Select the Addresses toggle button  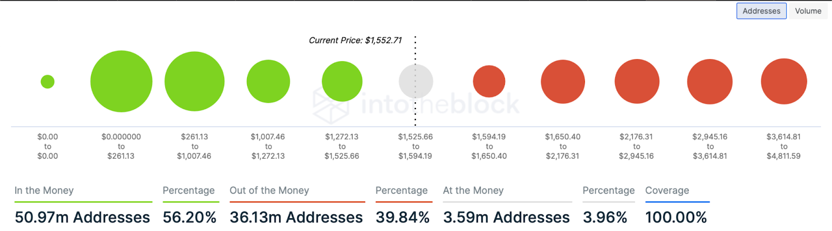[x=761, y=11]
